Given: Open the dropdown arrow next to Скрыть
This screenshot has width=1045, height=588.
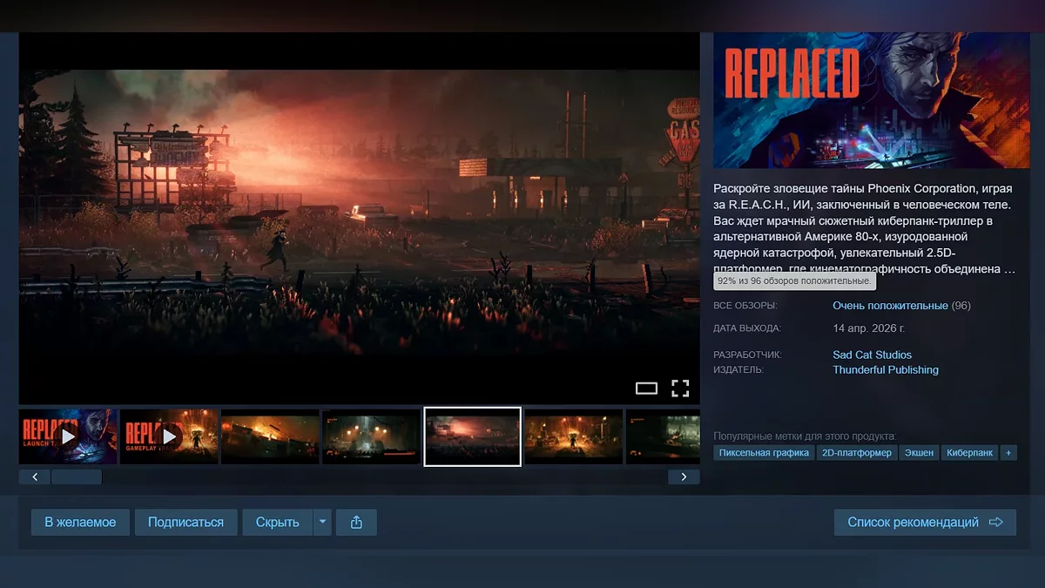Looking at the screenshot, I should [x=322, y=522].
